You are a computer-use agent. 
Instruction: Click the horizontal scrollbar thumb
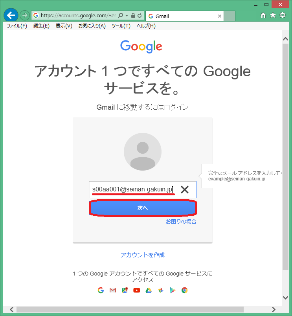click(130, 309)
